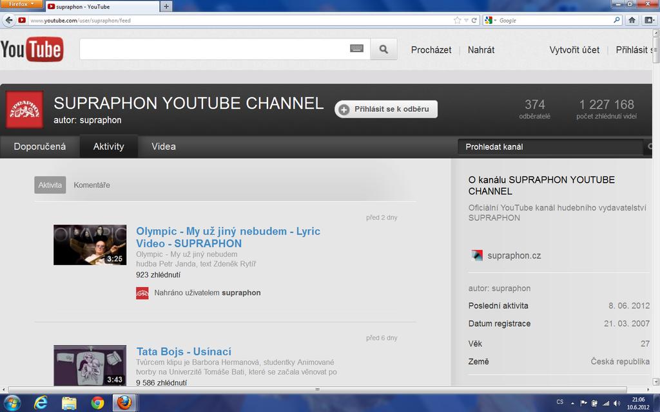Open search engine dropdown next to Google icon
The image size is (660, 412).
click(x=495, y=20)
